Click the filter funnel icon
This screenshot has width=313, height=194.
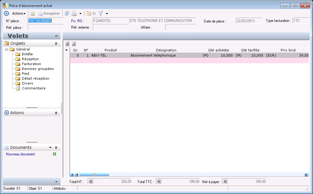pyautogui.click(x=101, y=13)
